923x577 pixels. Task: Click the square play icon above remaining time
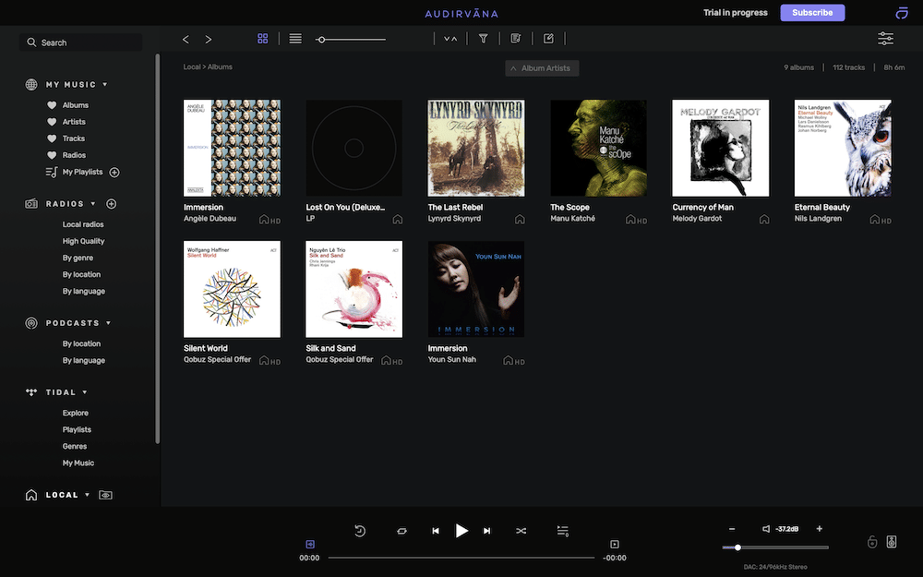(x=615, y=544)
